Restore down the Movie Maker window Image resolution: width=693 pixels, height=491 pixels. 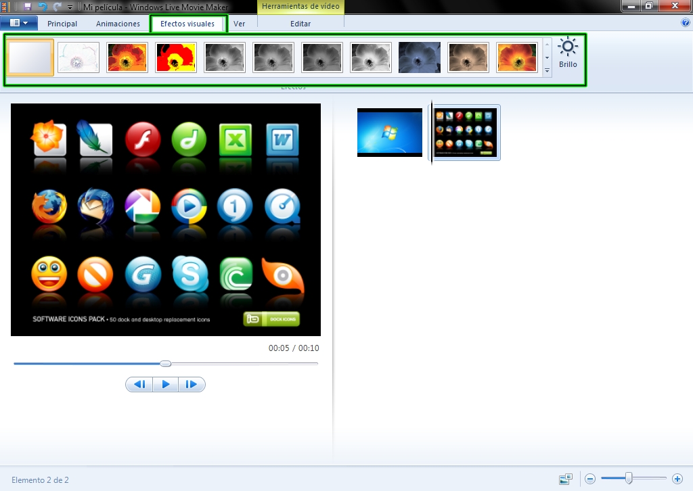pos(649,6)
